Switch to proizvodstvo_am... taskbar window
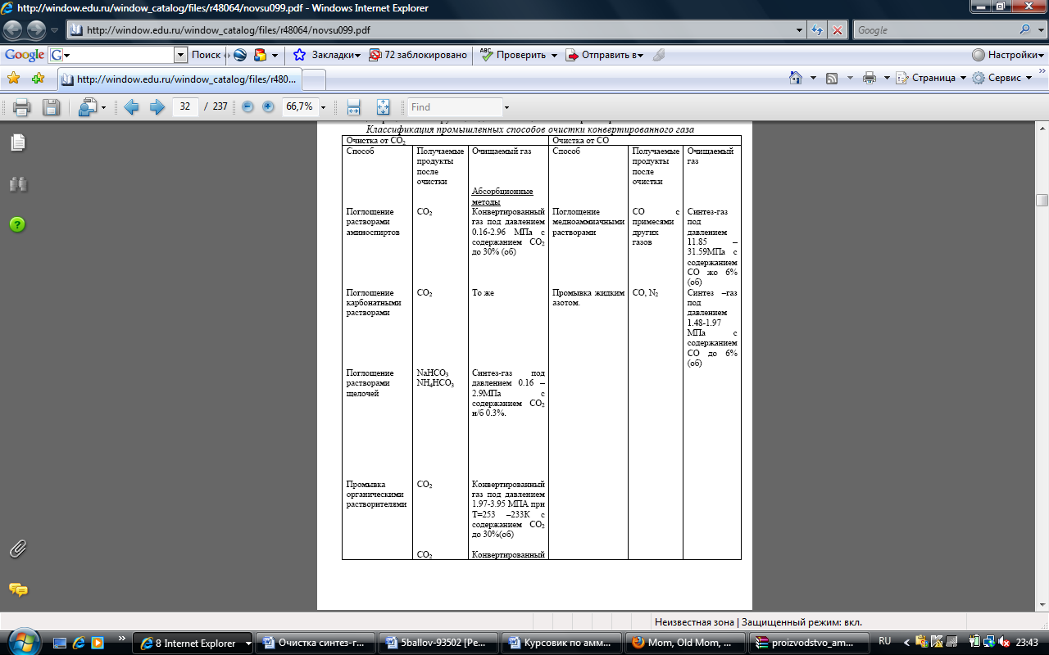Viewport: 1049px width, 655px height. pyautogui.click(x=808, y=643)
